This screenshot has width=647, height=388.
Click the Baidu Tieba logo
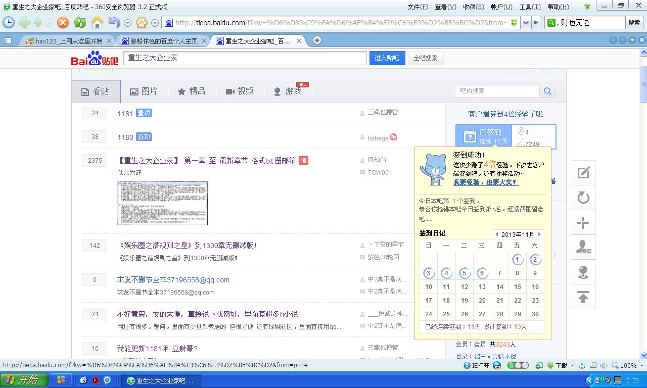point(95,59)
